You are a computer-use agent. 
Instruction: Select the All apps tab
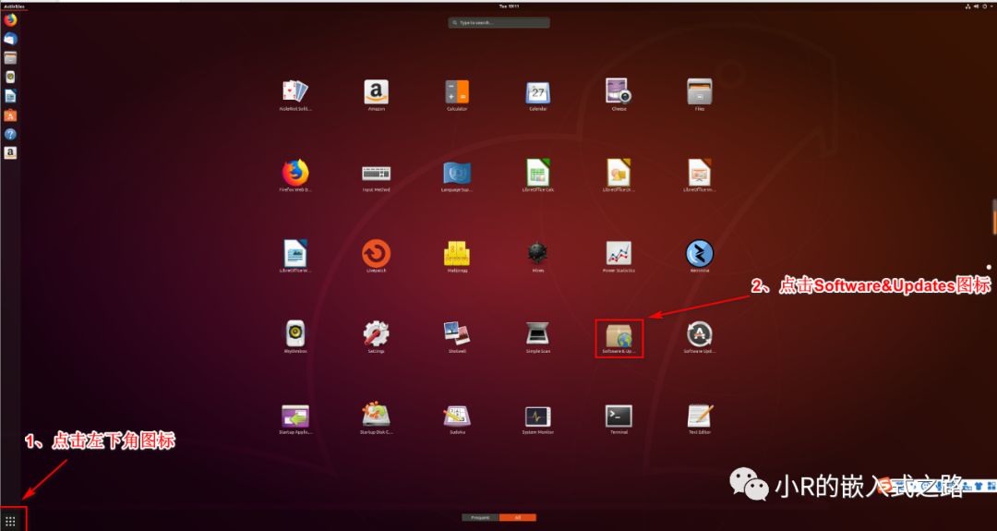[x=517, y=517]
